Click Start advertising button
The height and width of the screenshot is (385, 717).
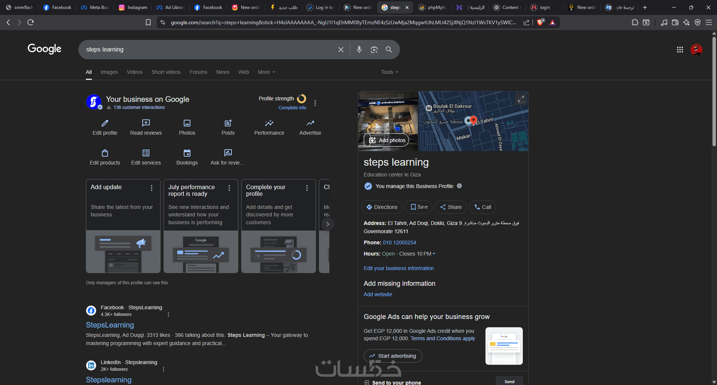pyautogui.click(x=393, y=356)
